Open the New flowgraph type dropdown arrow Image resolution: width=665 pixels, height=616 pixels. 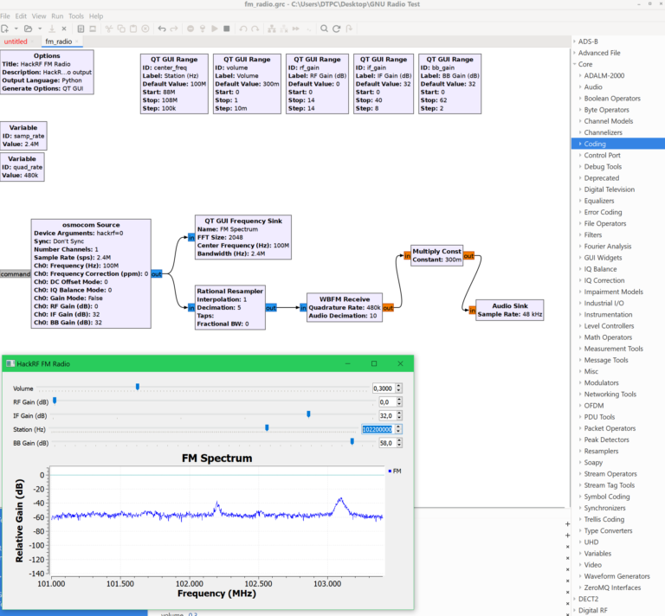click(x=16, y=29)
